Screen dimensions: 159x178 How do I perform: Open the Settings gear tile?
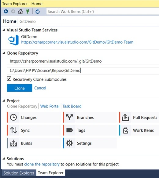[x=90, y=143]
